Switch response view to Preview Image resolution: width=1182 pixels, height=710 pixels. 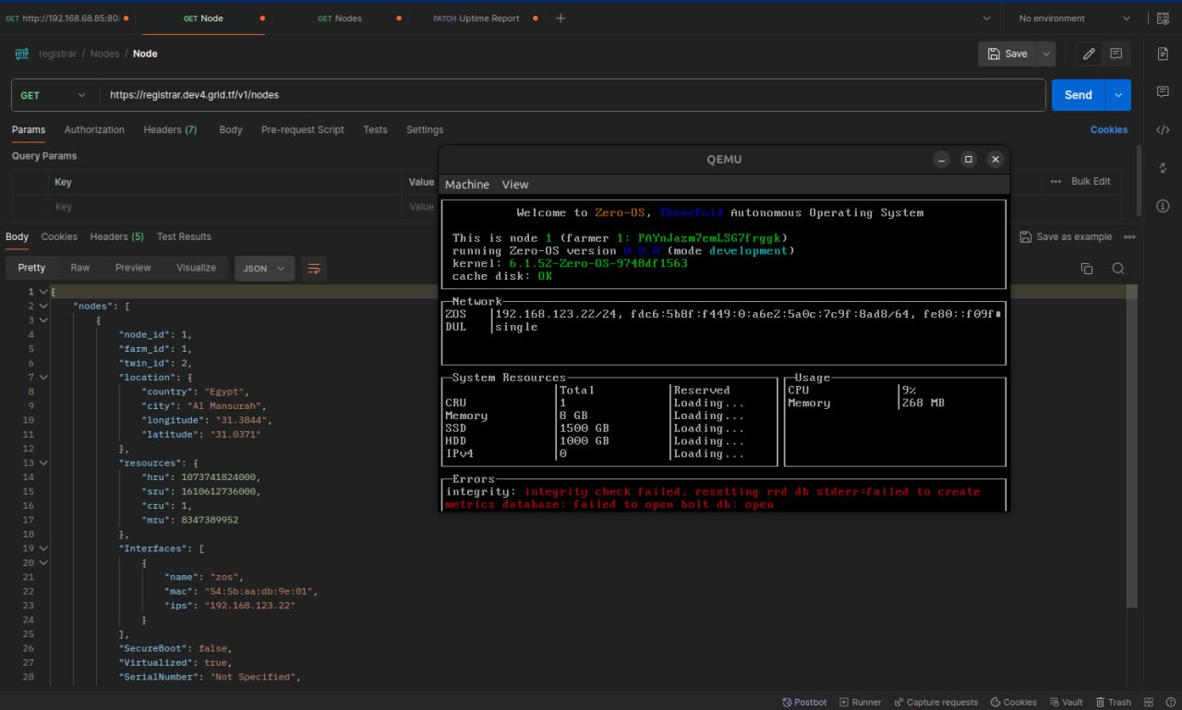click(x=133, y=268)
